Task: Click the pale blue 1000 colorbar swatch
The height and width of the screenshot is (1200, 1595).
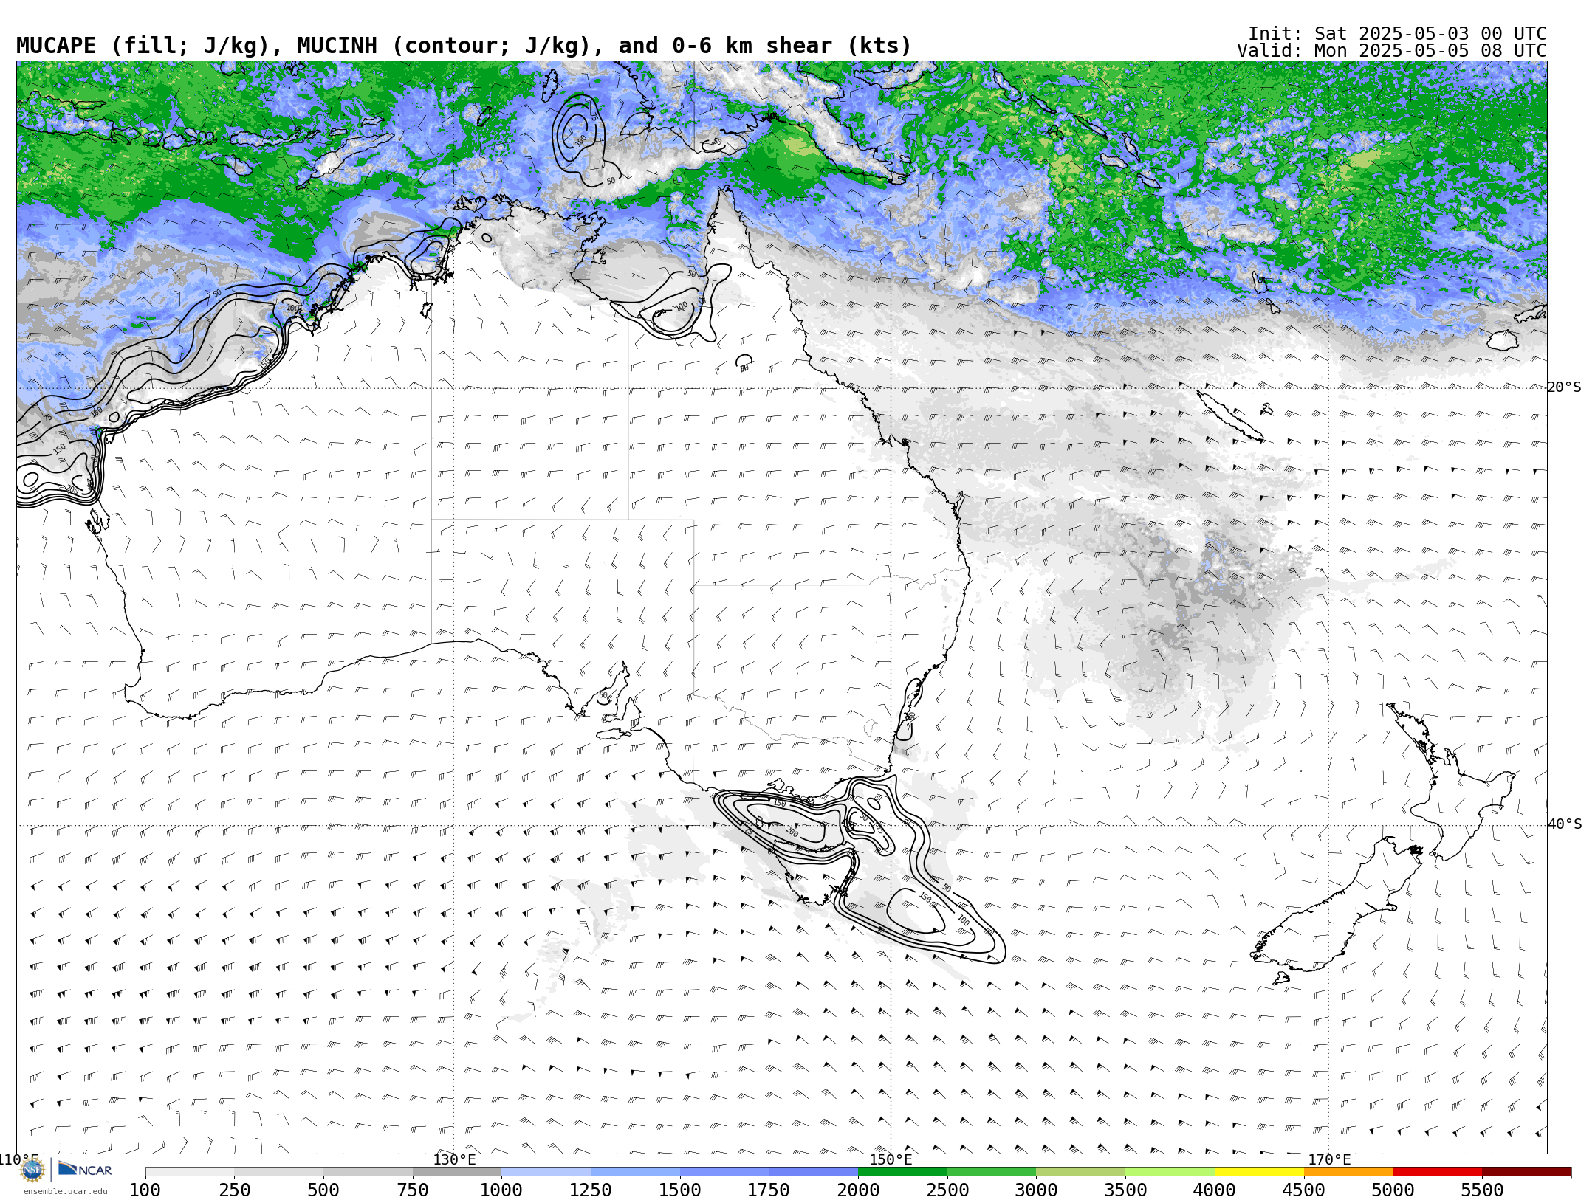Action: coord(546,1172)
